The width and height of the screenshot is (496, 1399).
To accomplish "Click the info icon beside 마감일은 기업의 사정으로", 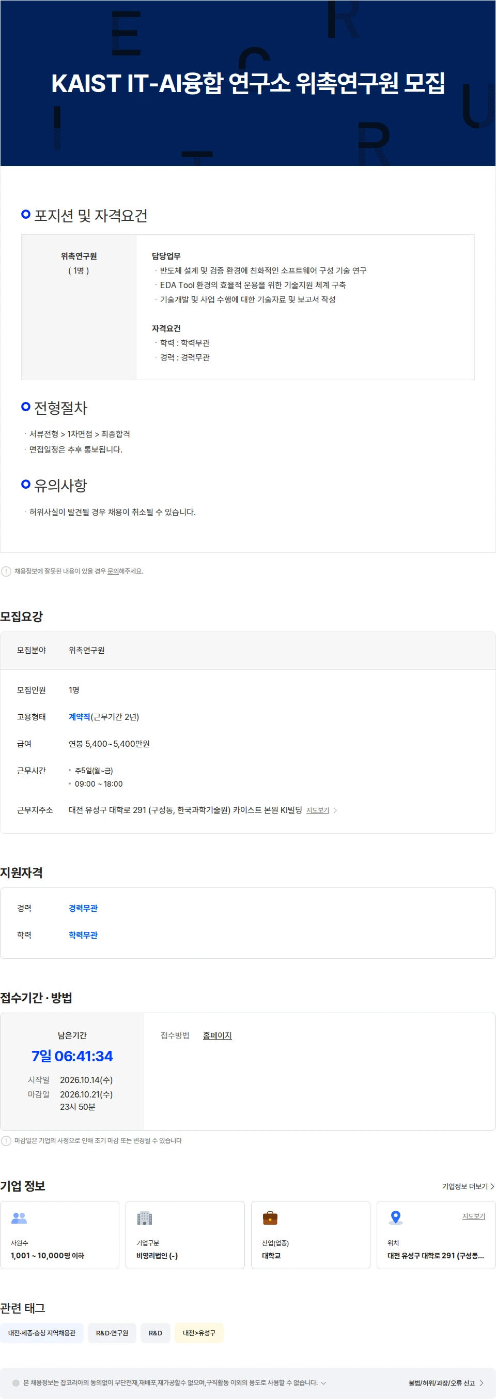I will click(x=6, y=1140).
